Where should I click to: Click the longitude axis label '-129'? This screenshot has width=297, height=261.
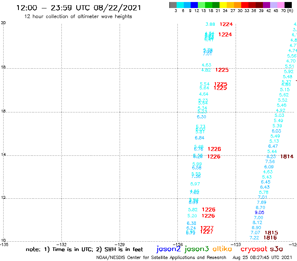(120, 245)
